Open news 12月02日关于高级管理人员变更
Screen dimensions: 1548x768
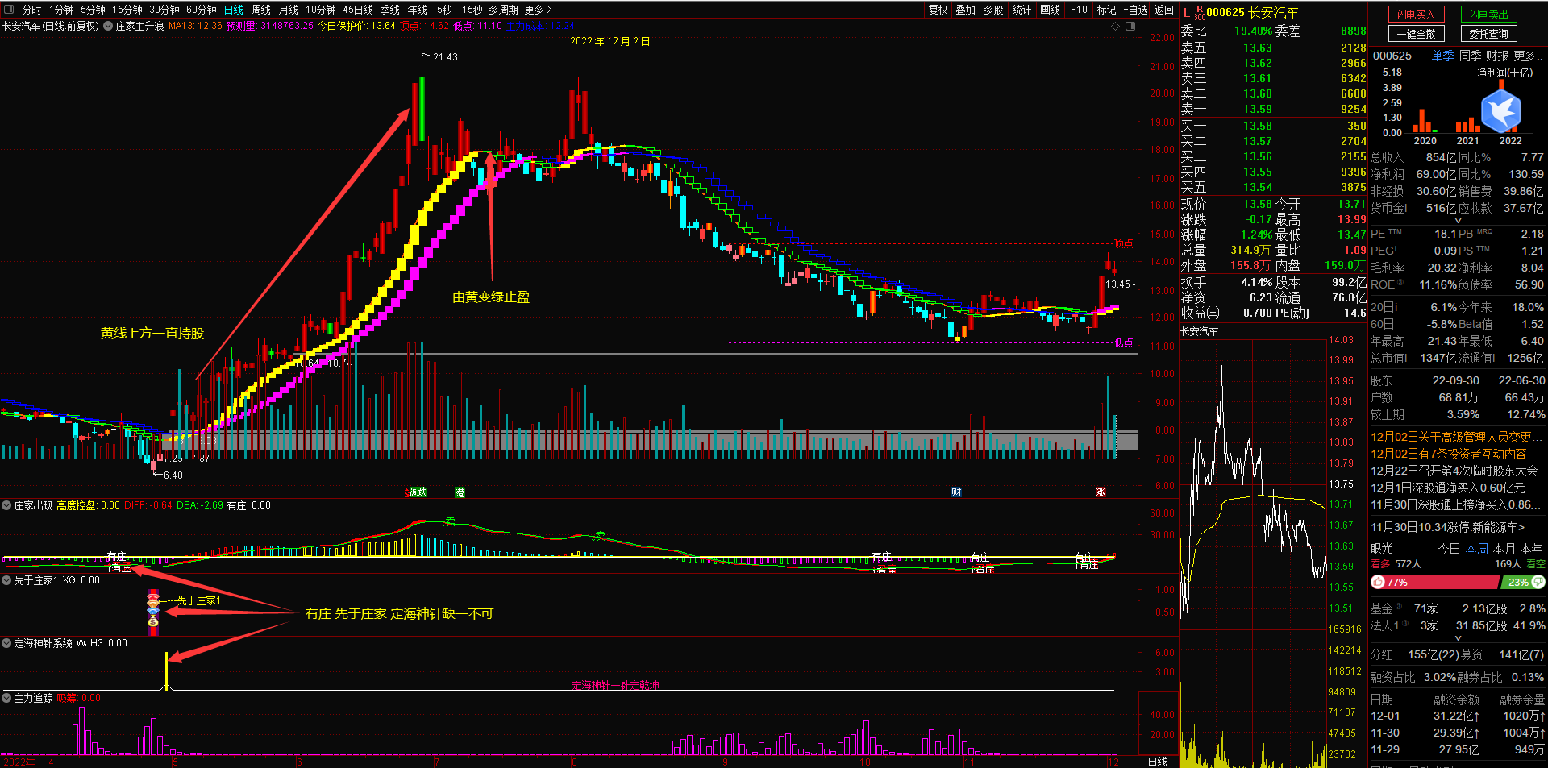click(x=1457, y=437)
